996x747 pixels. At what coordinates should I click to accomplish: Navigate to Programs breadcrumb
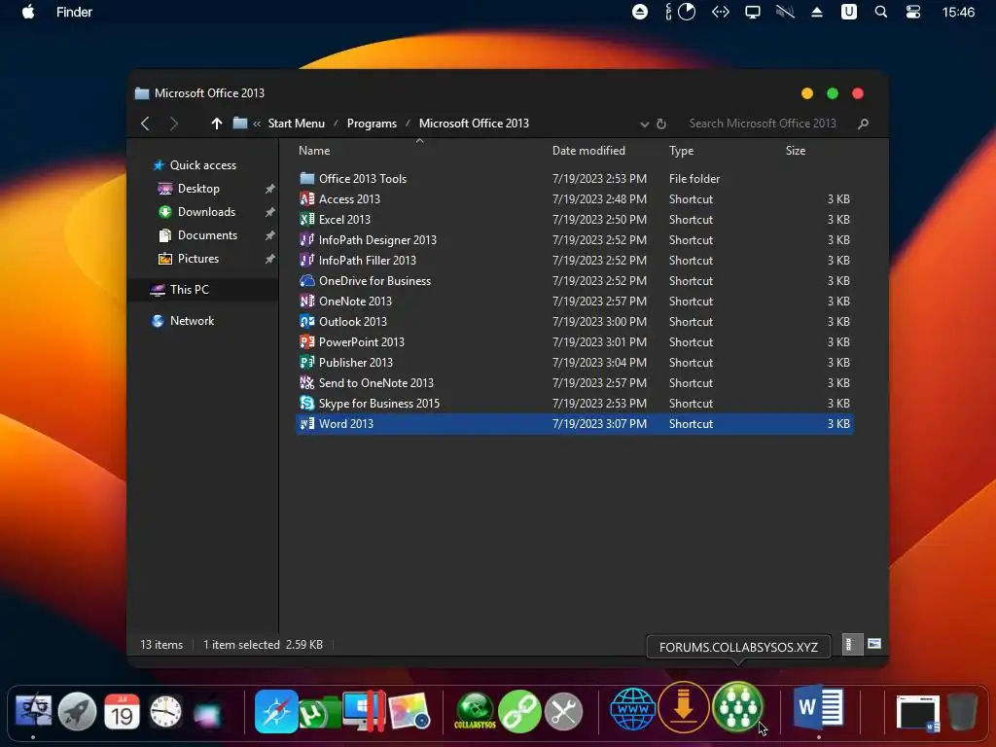(372, 124)
